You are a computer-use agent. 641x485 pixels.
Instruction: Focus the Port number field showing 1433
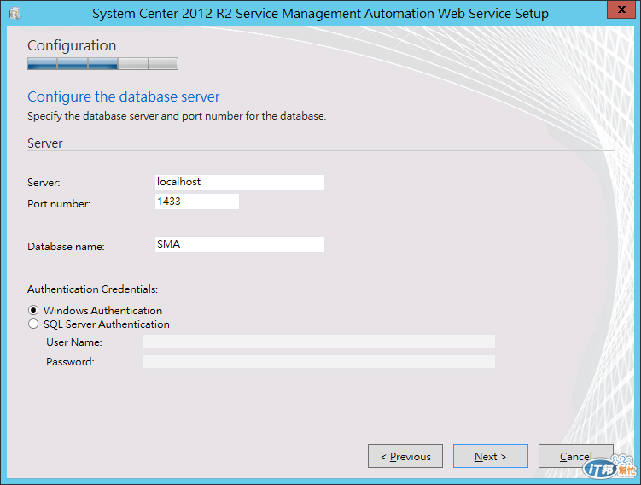[x=196, y=202]
